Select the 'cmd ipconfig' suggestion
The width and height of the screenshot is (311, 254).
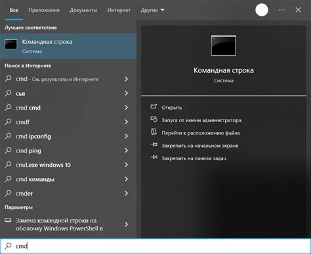coord(68,137)
